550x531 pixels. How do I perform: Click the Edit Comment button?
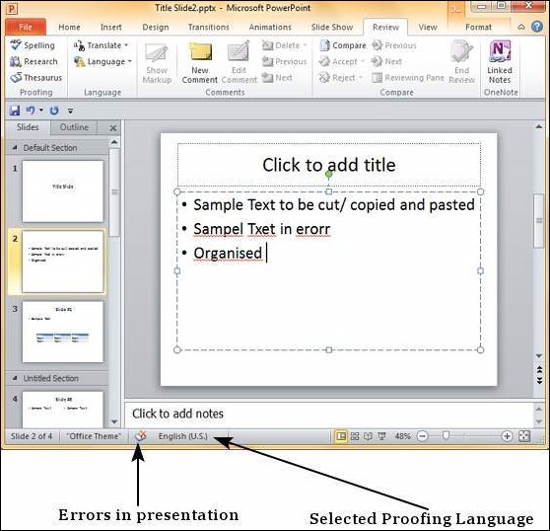click(240, 63)
